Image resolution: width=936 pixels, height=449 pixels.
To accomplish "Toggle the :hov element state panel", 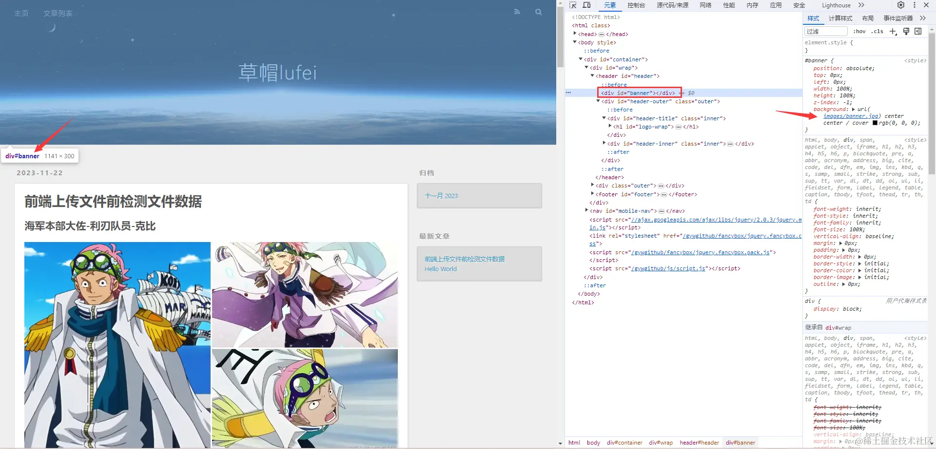I will pyautogui.click(x=859, y=31).
